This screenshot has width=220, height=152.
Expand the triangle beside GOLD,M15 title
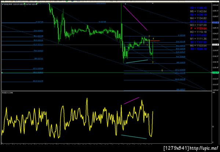[3, 4]
